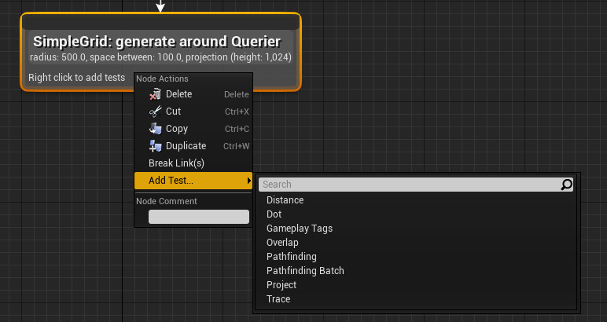Open the Add Test... submenu

(193, 181)
